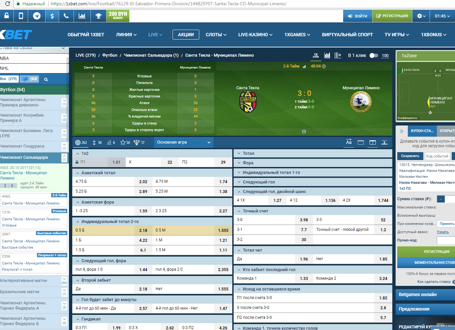Click the search magnifier icon in sidebar
Image resolution: width=455 pixels, height=330 pixels.
tap(46, 79)
